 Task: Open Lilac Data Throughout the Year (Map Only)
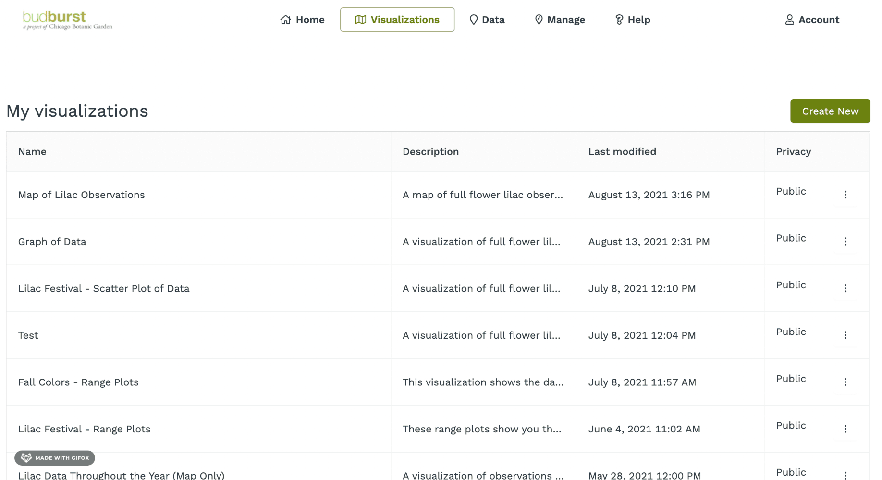[121, 475]
